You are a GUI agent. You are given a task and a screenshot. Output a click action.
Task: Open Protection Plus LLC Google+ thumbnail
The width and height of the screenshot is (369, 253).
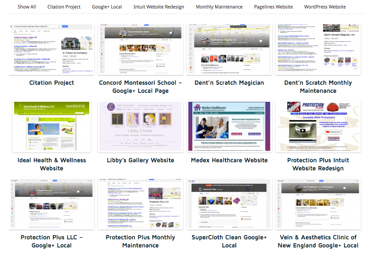point(52,204)
